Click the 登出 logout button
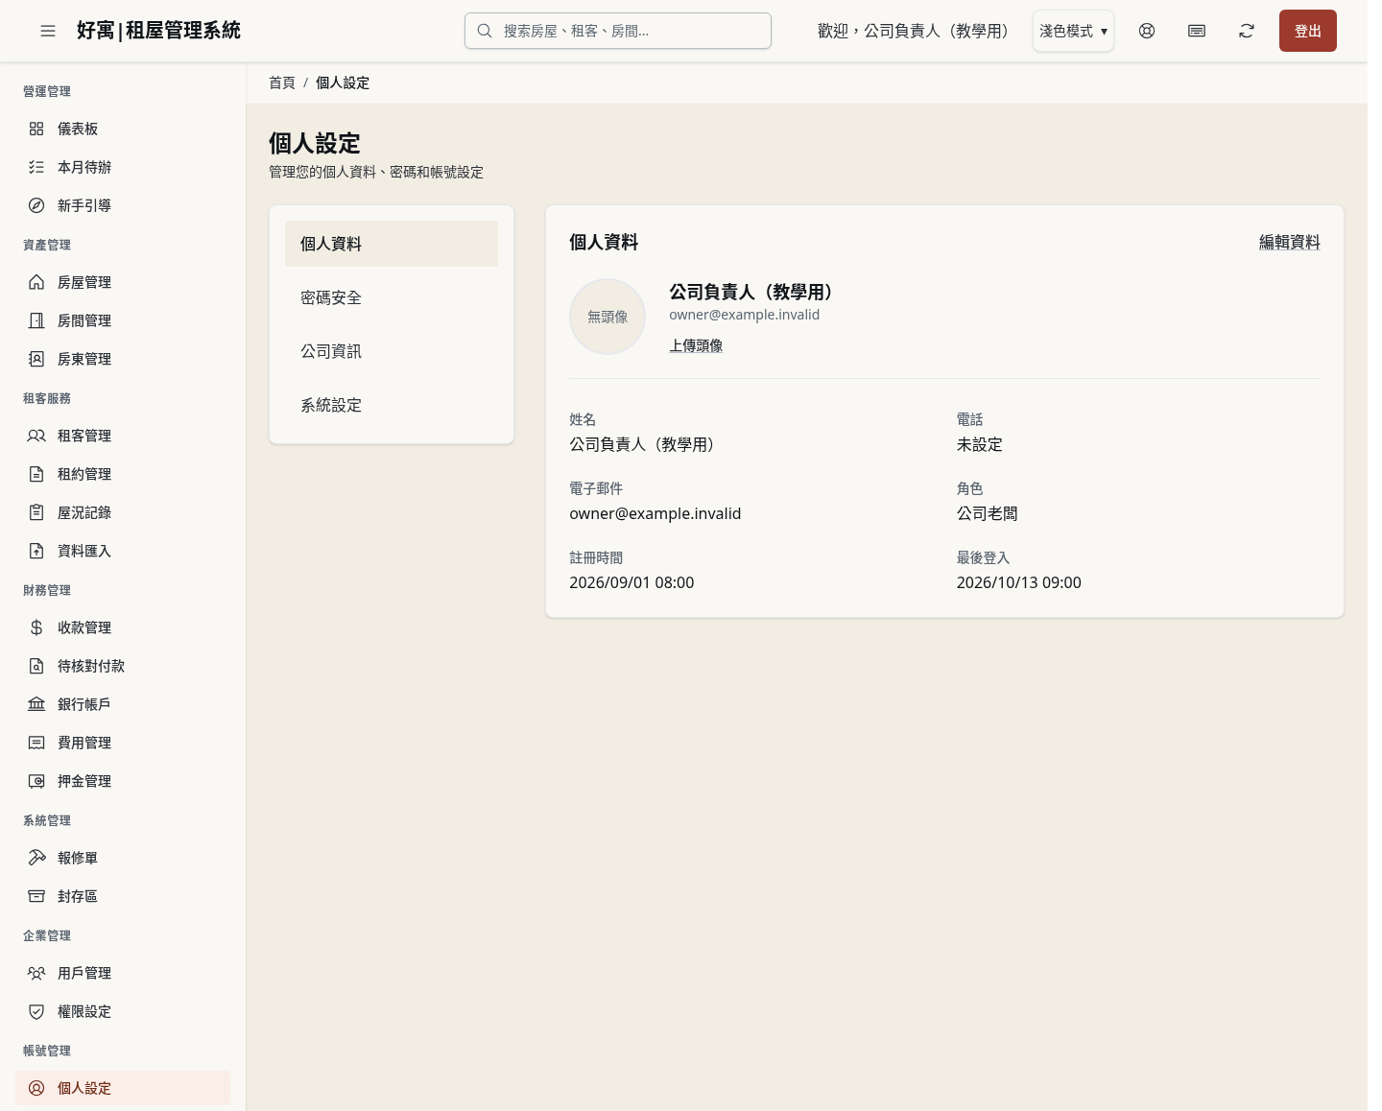The height and width of the screenshot is (1111, 1382). click(x=1307, y=31)
